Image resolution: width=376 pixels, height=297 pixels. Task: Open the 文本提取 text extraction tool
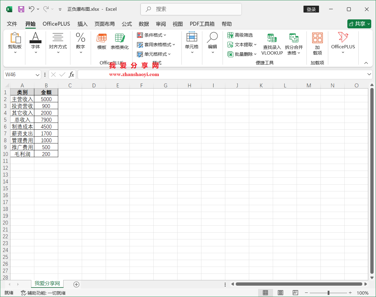pos(241,44)
